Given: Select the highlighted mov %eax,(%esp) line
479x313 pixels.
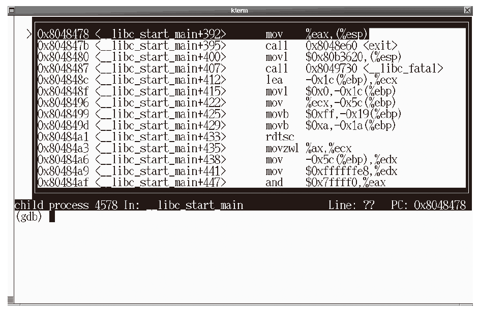Looking at the screenshot, I should click(202, 34).
